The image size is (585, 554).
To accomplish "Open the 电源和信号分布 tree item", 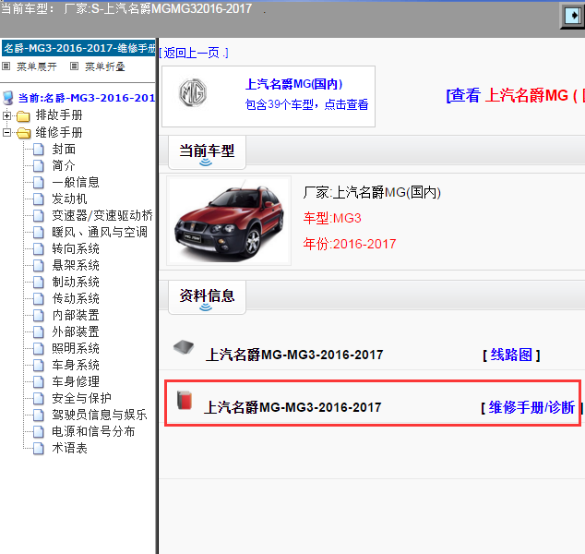I will [93, 431].
